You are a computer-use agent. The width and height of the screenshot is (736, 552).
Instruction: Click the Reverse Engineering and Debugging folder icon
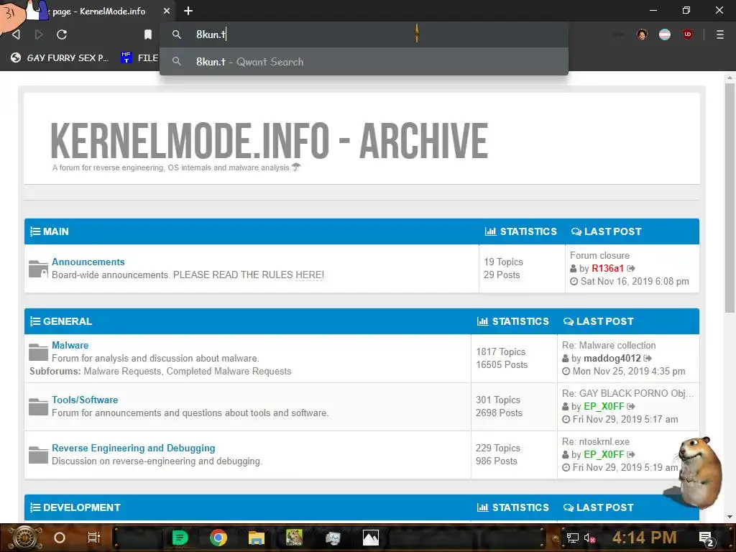point(38,455)
